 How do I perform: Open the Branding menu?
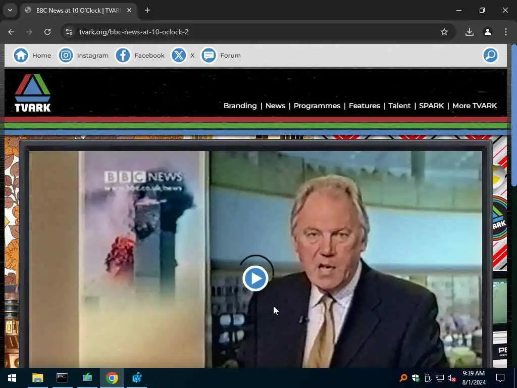[x=240, y=106]
